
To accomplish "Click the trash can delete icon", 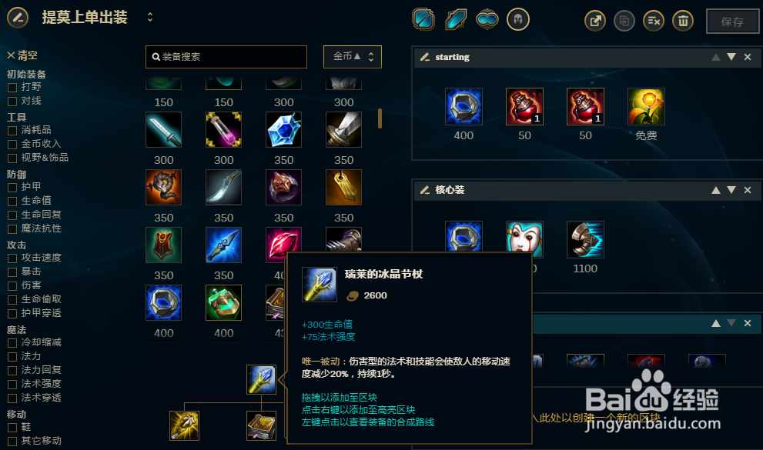I will (683, 21).
